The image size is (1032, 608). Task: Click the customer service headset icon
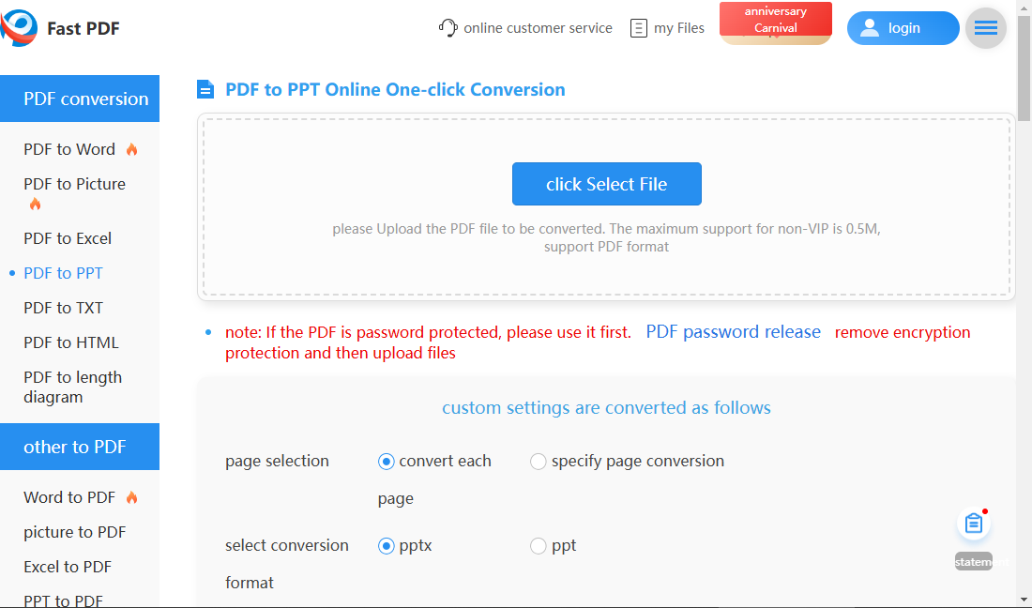(x=448, y=28)
